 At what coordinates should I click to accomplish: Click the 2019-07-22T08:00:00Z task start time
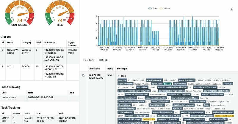45,120
